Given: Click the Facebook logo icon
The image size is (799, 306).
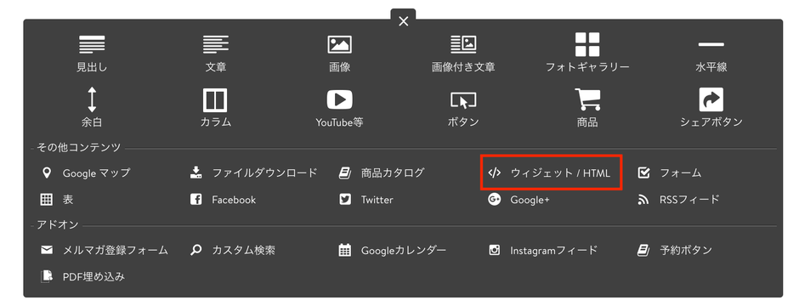Looking at the screenshot, I should (195, 200).
